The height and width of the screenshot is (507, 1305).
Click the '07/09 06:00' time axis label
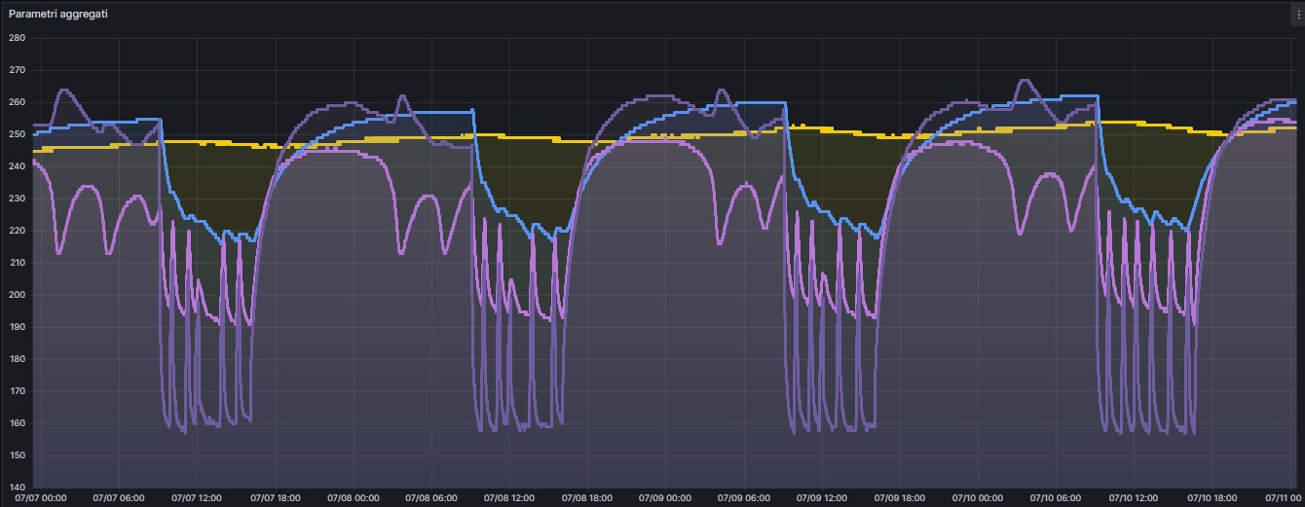click(745, 497)
